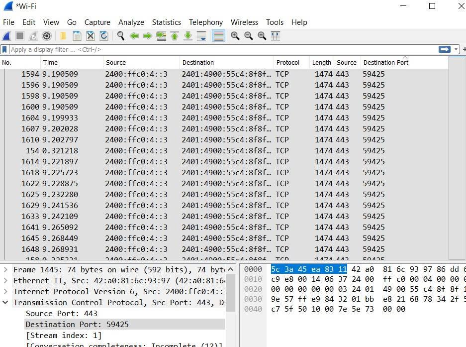
Task: Stop the running packet capture
Action: tap(20, 36)
